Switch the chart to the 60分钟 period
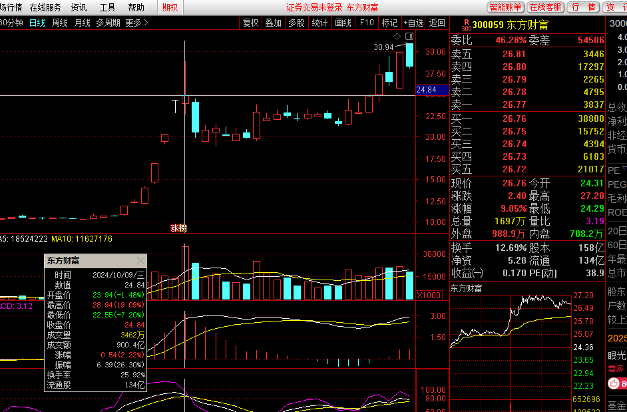The image size is (627, 412). point(11,23)
